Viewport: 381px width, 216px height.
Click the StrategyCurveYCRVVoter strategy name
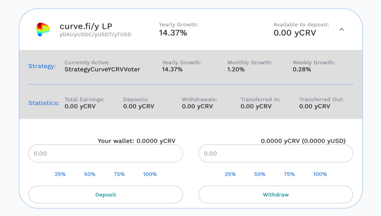[x=102, y=69]
